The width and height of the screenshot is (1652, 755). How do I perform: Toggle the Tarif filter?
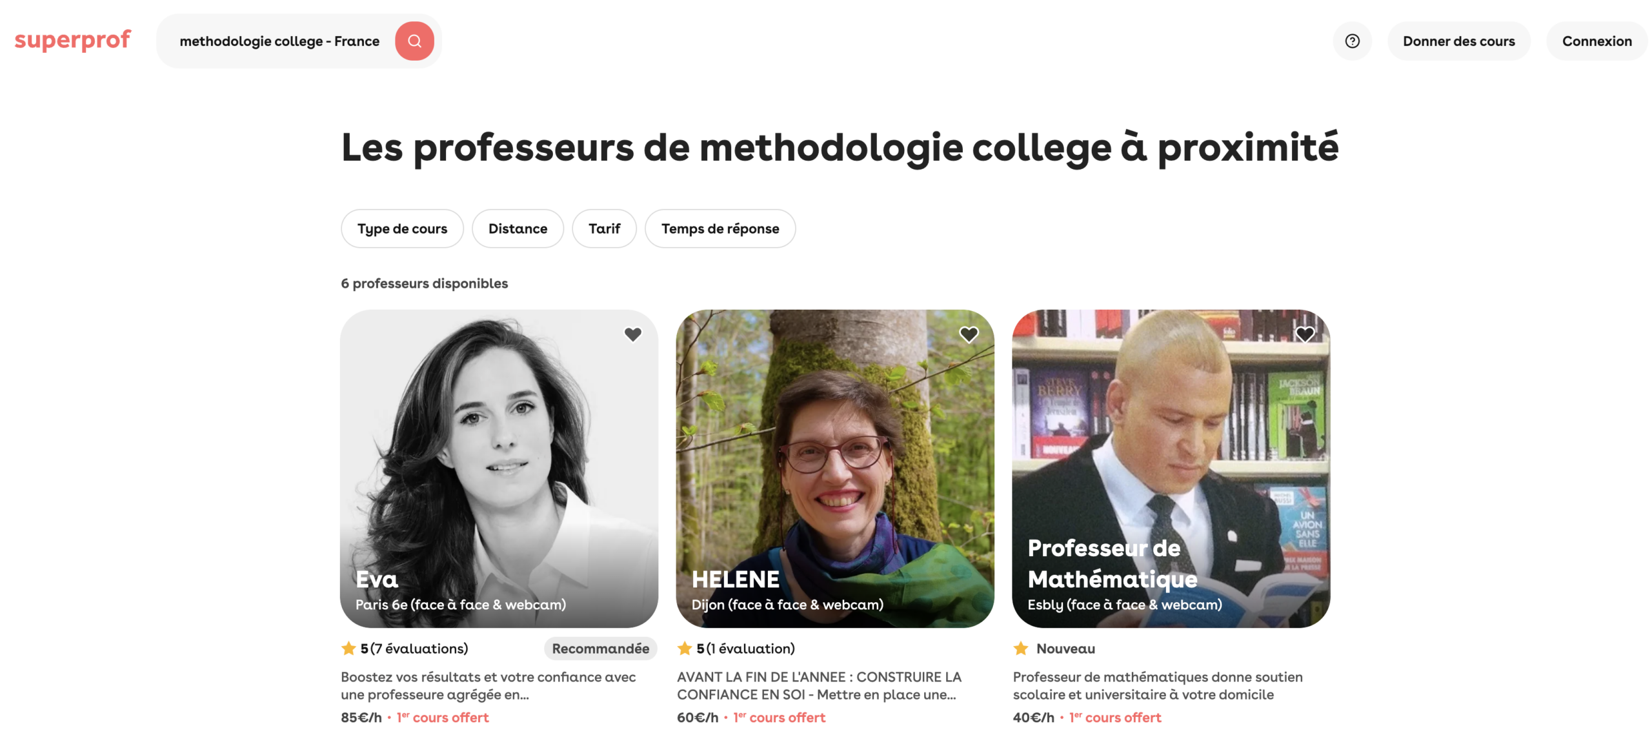coord(604,228)
